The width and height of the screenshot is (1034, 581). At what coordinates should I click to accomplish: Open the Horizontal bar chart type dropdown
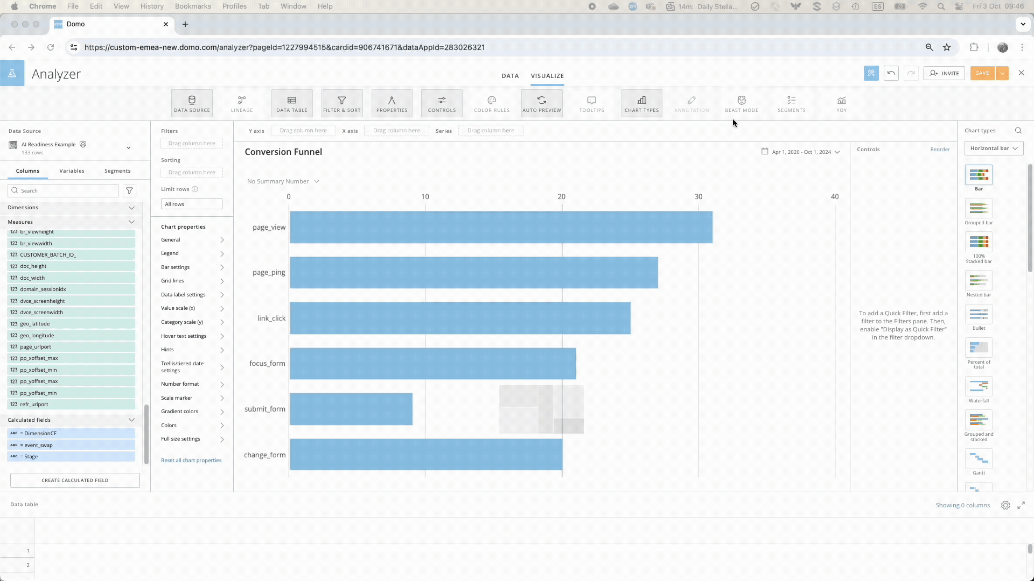coord(993,148)
